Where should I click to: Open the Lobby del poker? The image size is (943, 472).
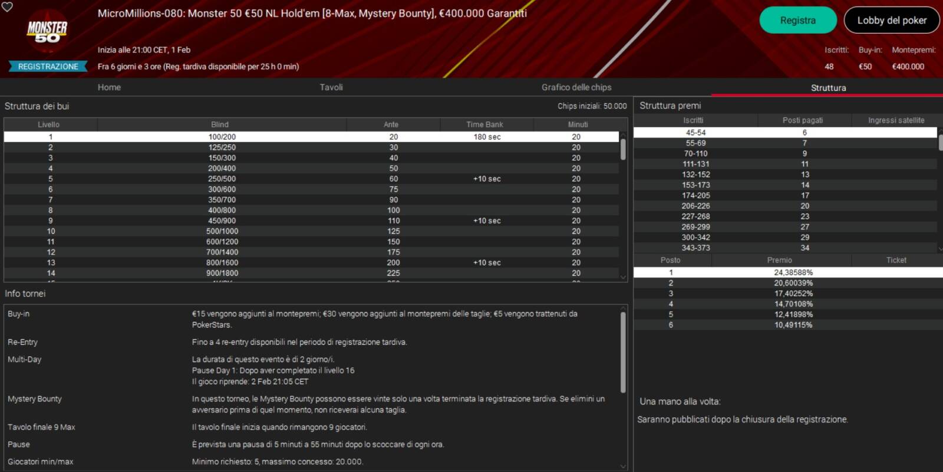pos(891,20)
